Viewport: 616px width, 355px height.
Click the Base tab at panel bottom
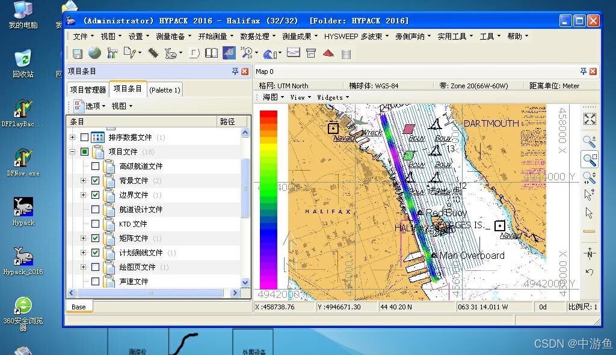click(x=79, y=307)
